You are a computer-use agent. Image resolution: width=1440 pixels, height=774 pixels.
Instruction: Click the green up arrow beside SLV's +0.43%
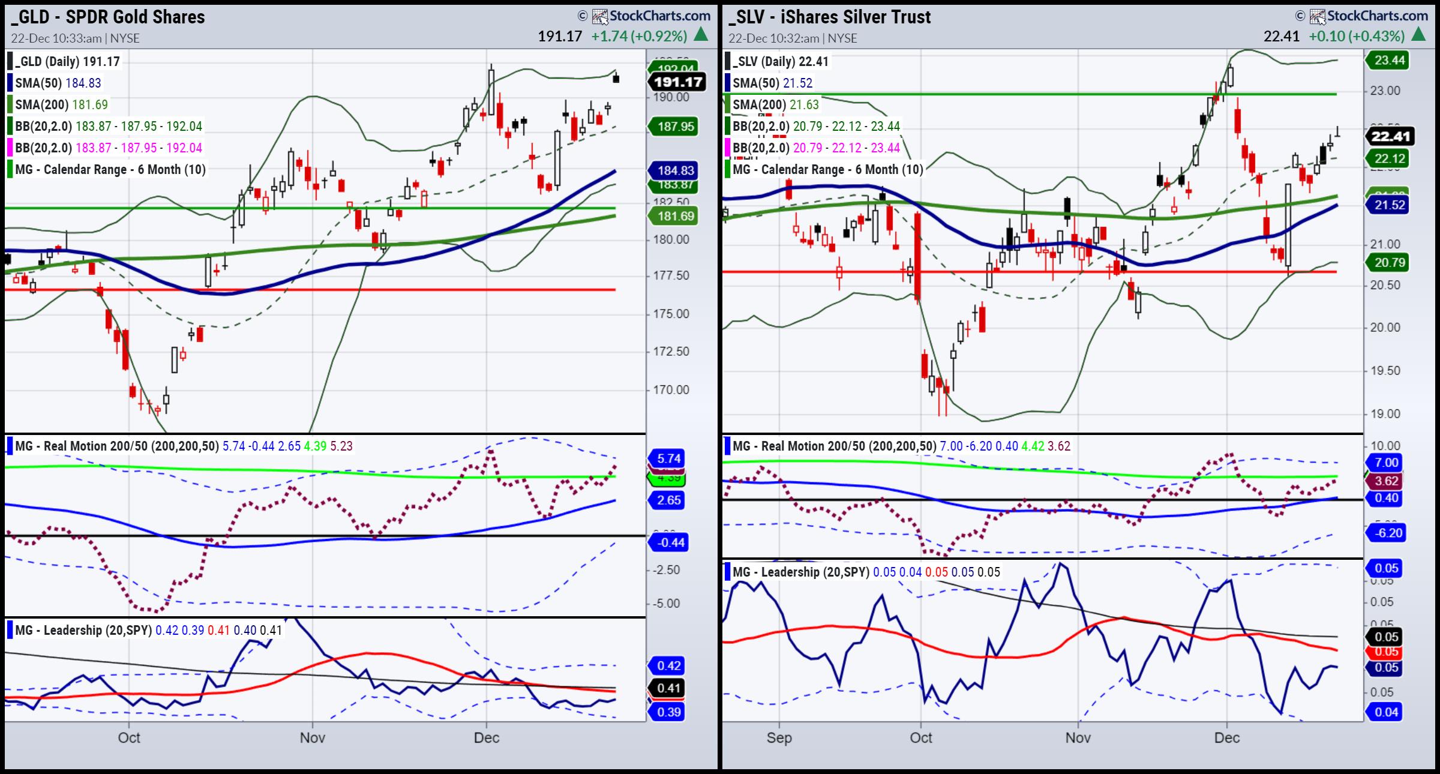click(x=1418, y=35)
